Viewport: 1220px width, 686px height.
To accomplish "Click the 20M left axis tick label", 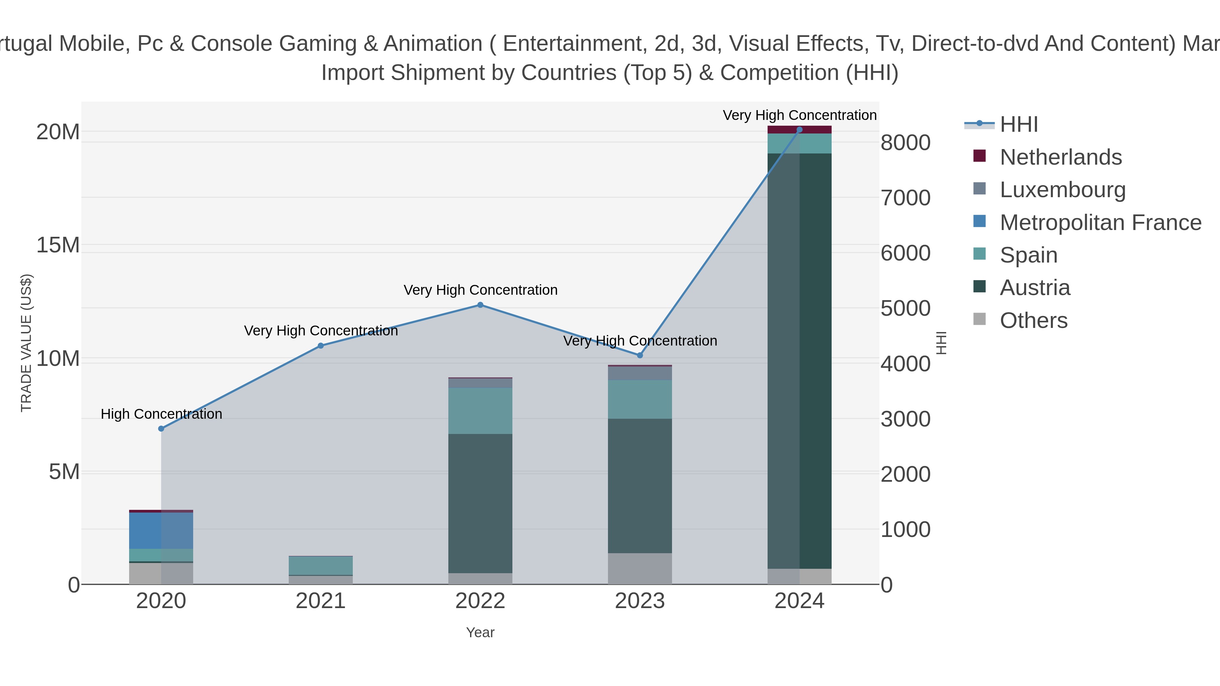I will (x=58, y=132).
